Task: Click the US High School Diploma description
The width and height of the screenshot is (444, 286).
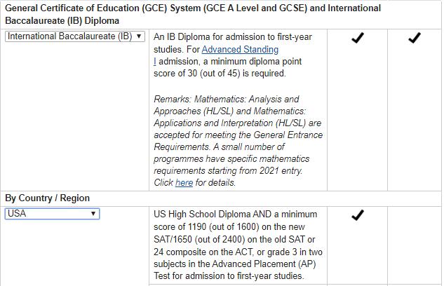Action: coord(238,245)
